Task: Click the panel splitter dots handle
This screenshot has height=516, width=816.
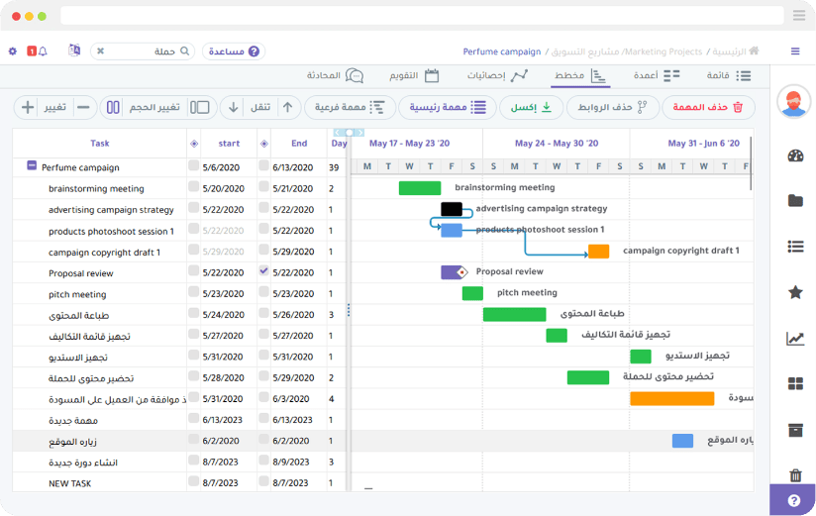Action: tap(349, 310)
